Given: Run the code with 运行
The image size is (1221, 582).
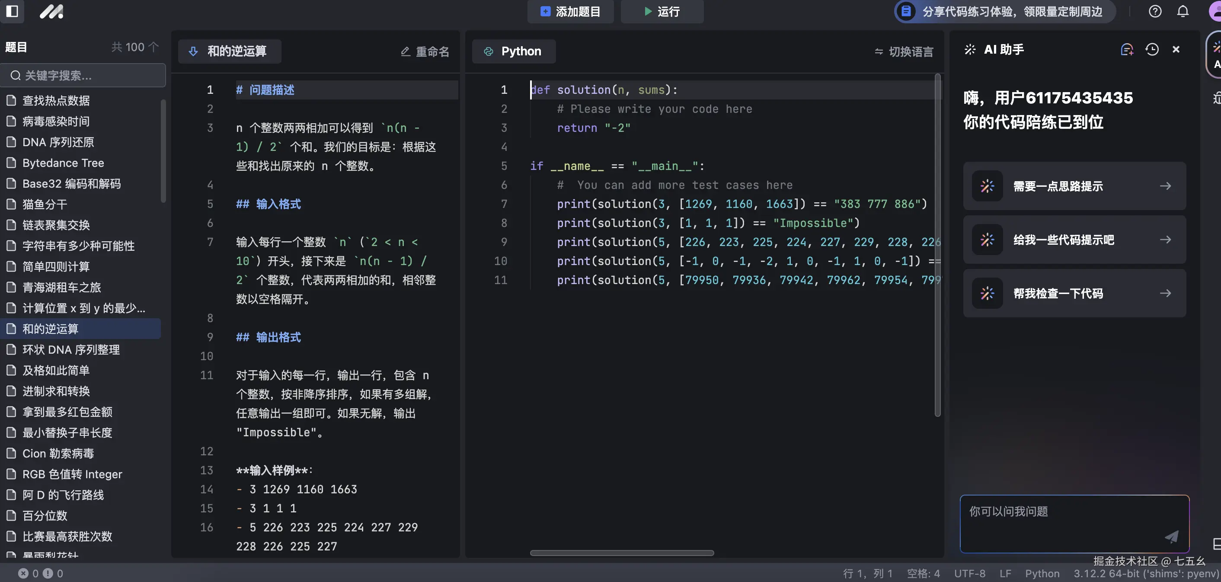Looking at the screenshot, I should click(x=662, y=11).
